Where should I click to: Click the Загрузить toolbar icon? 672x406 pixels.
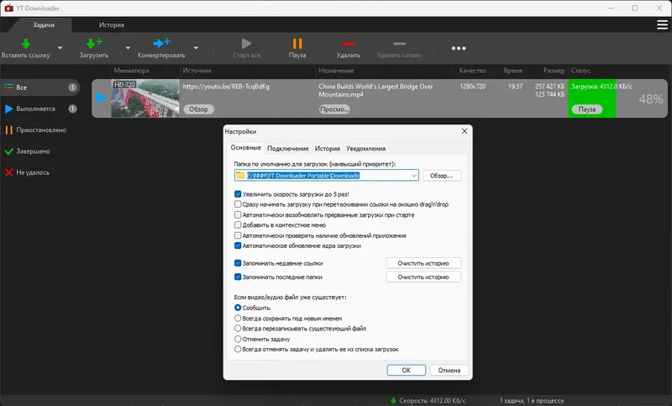pos(94,44)
